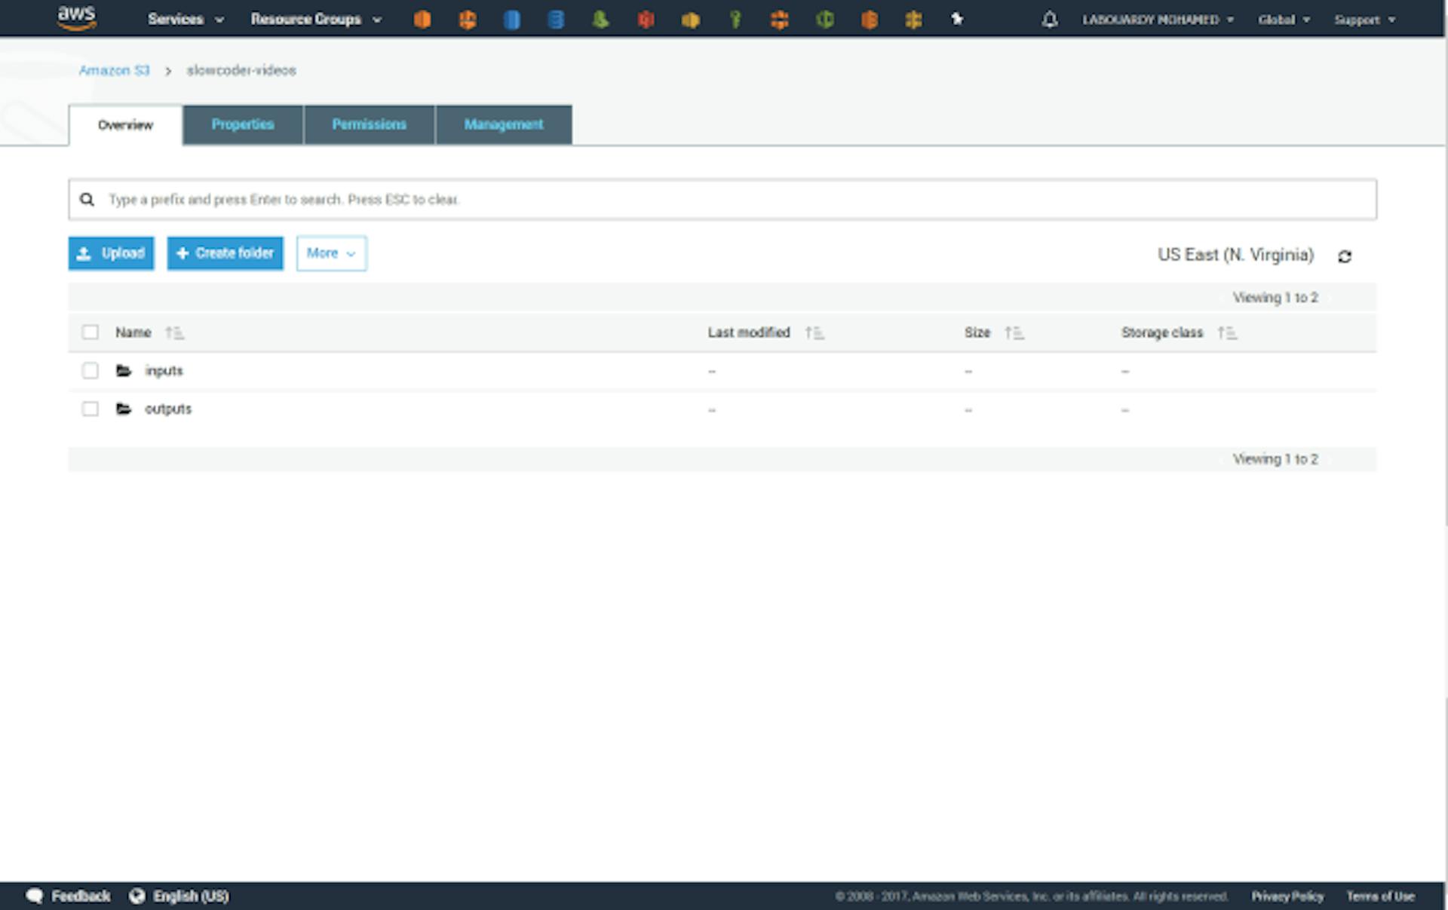Open the outputs folder
Image resolution: width=1448 pixels, height=910 pixels.
pyautogui.click(x=168, y=409)
